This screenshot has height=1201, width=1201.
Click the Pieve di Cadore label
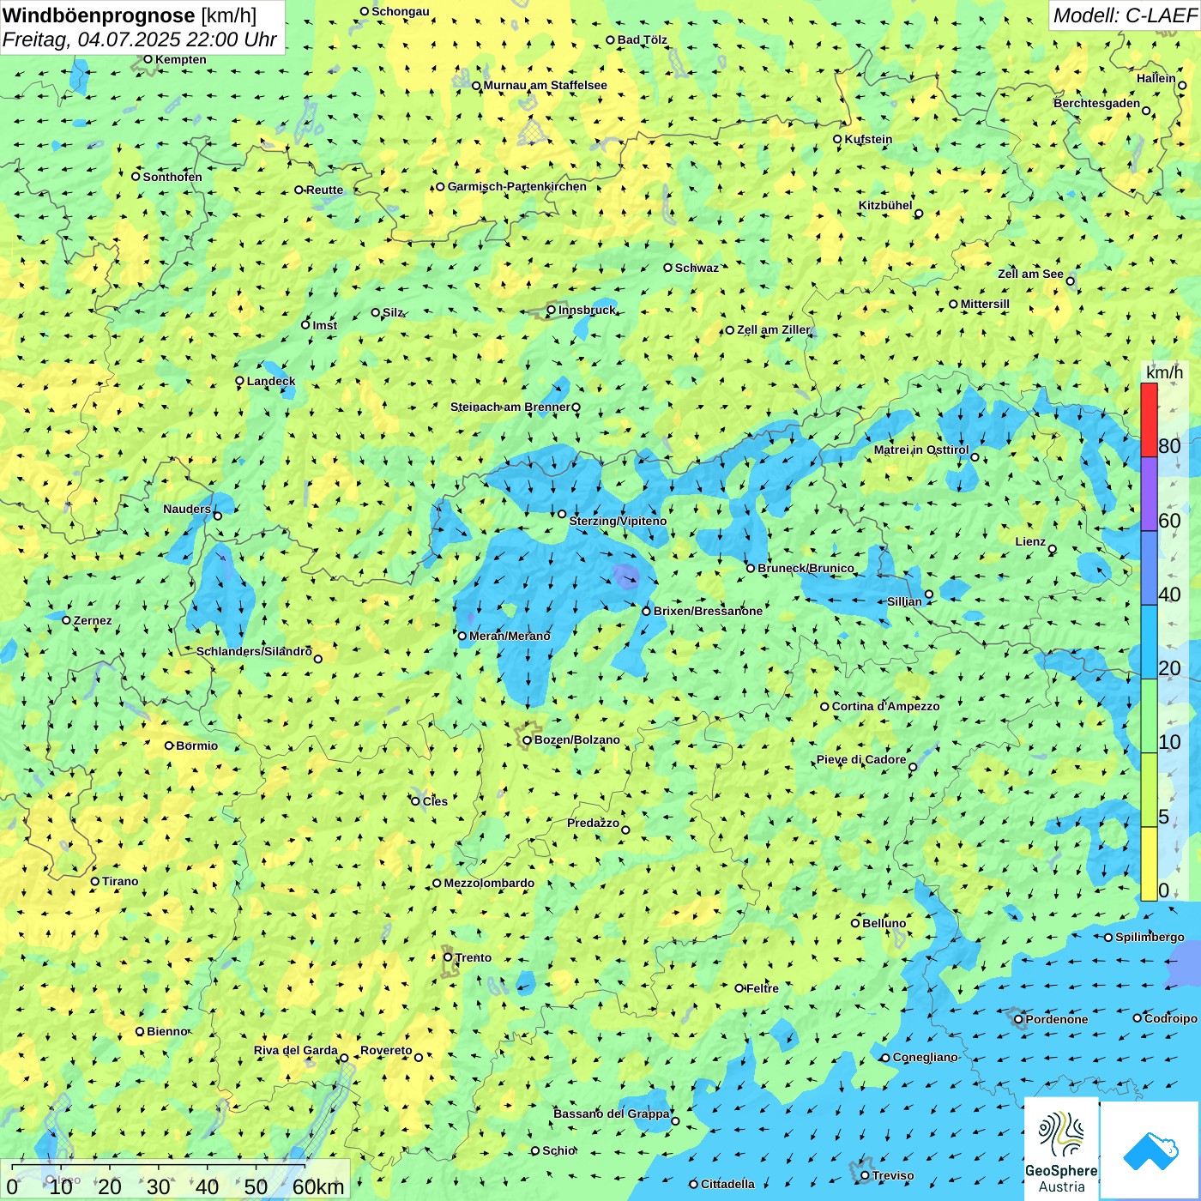[x=861, y=759]
